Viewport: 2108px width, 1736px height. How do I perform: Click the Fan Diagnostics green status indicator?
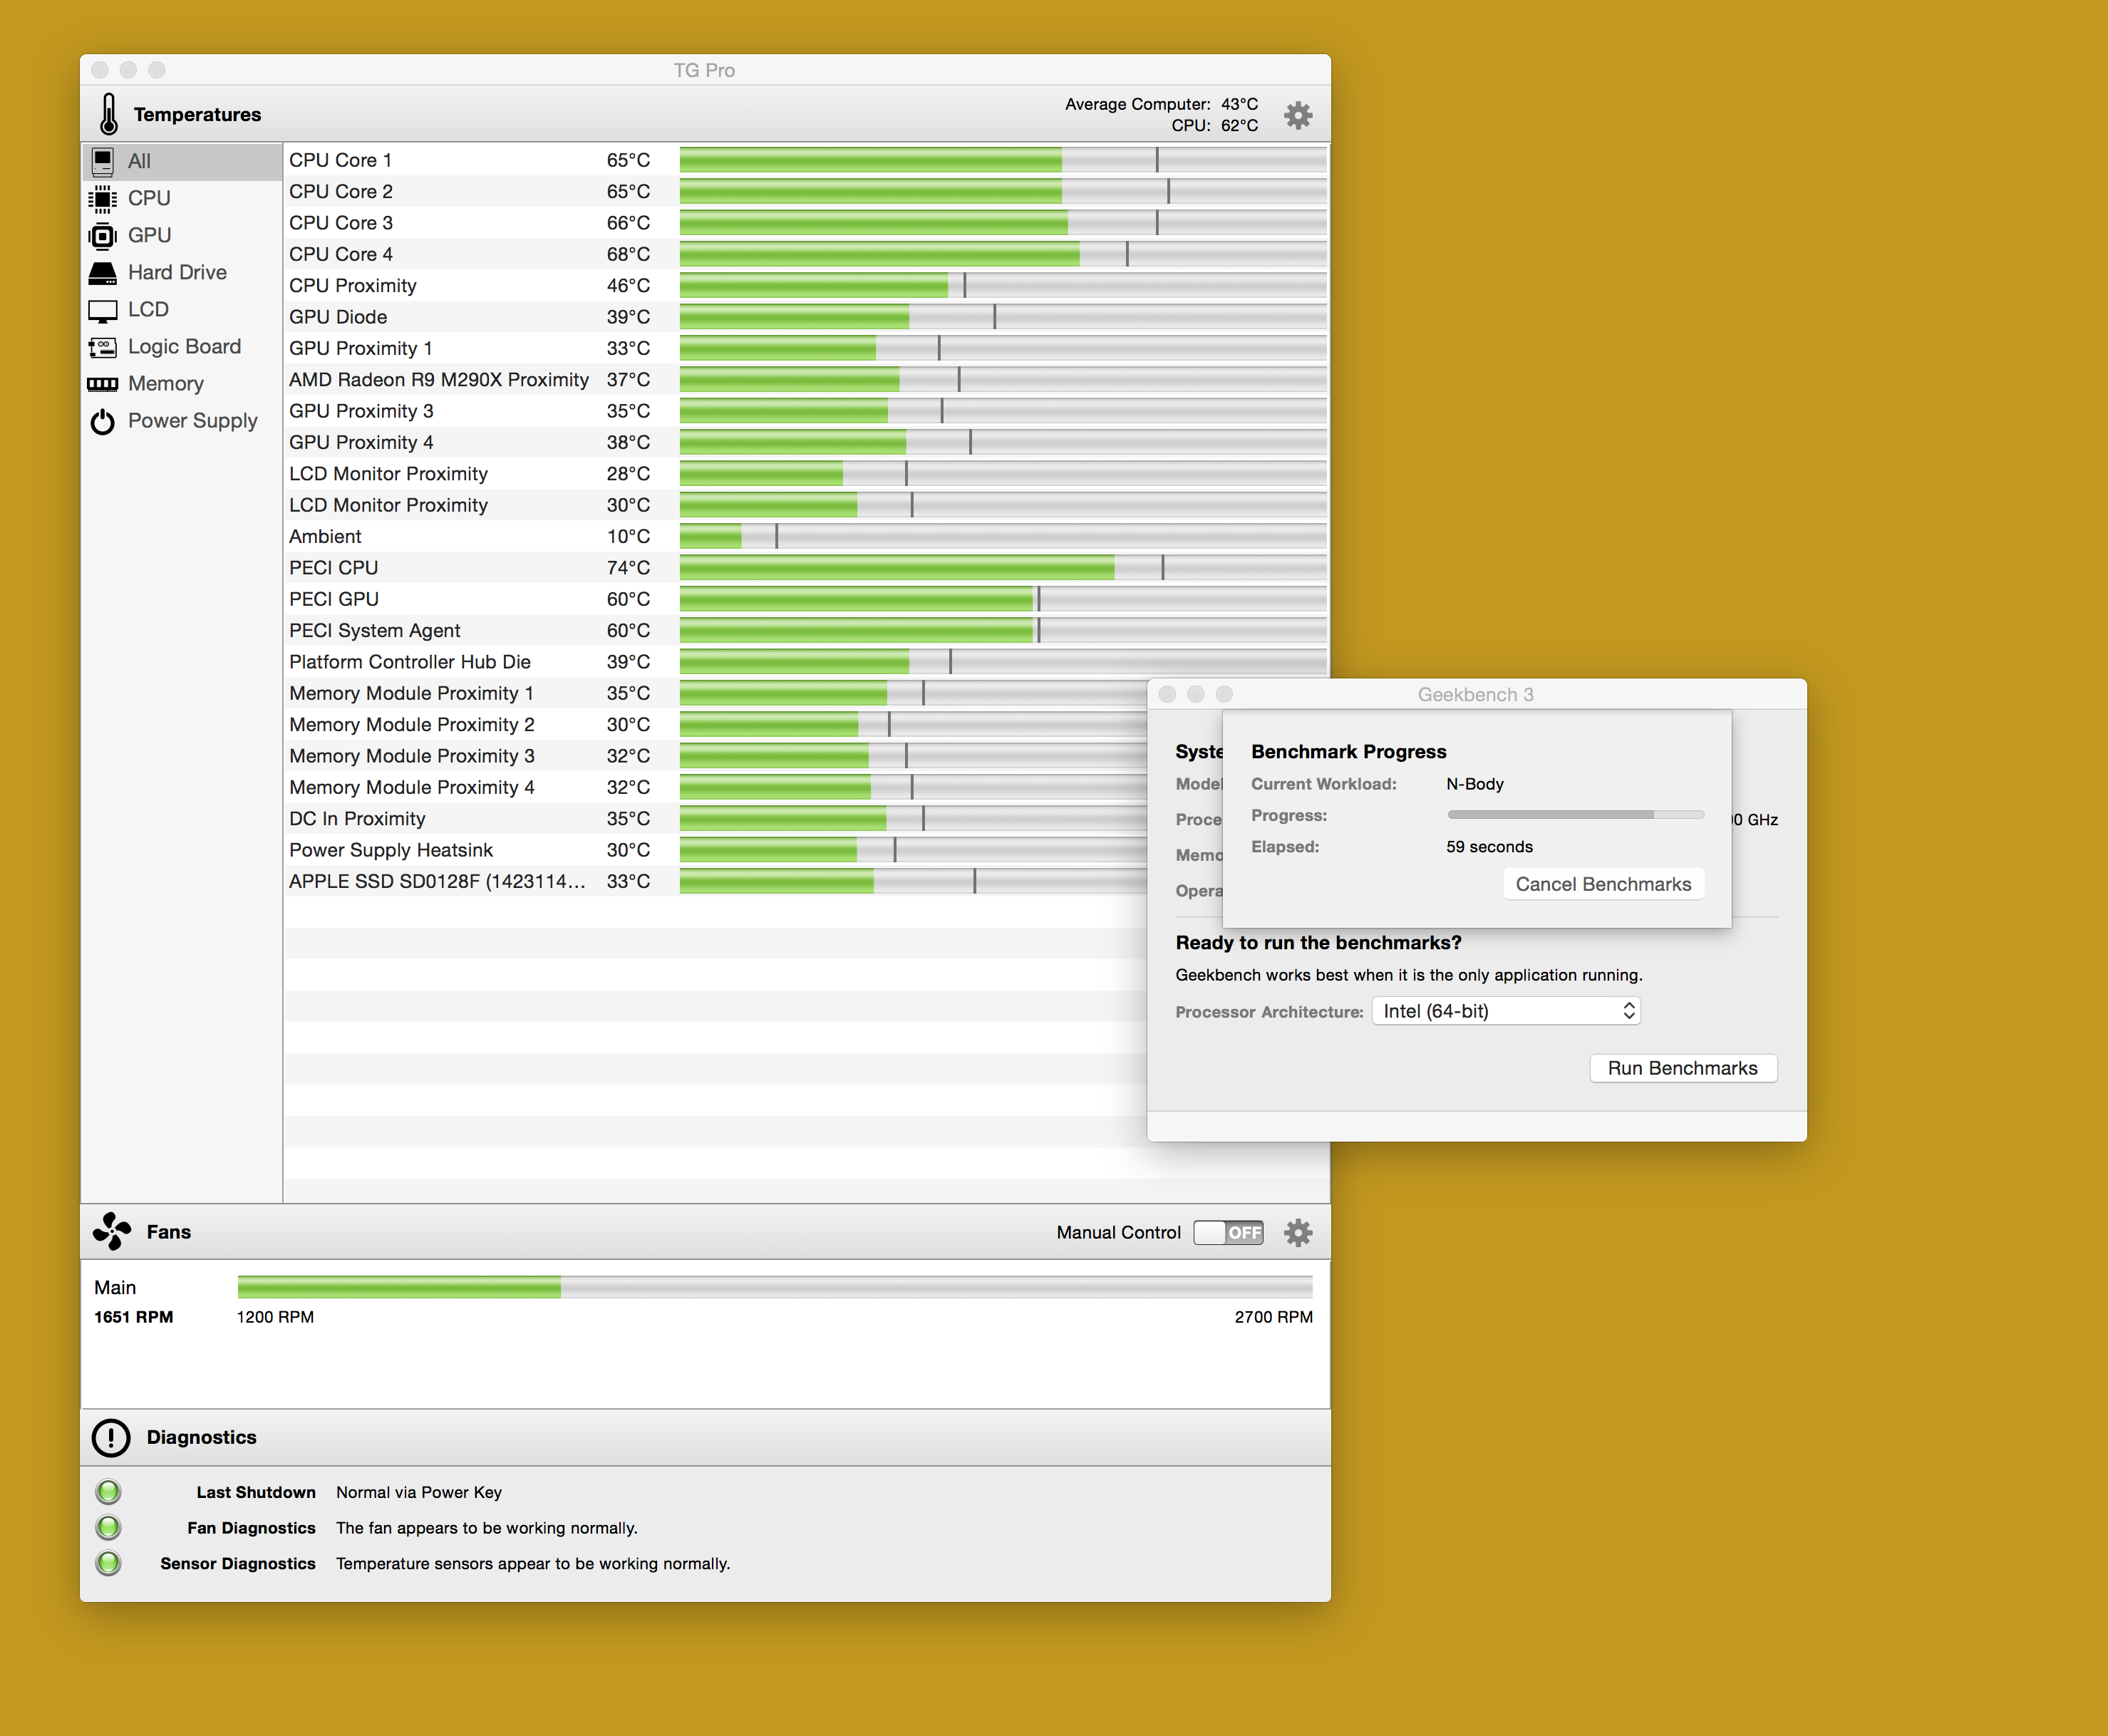(x=108, y=1527)
